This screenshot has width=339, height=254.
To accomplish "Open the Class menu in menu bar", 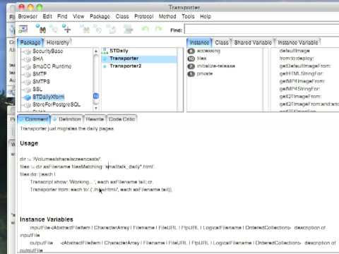I will pos(122,16).
